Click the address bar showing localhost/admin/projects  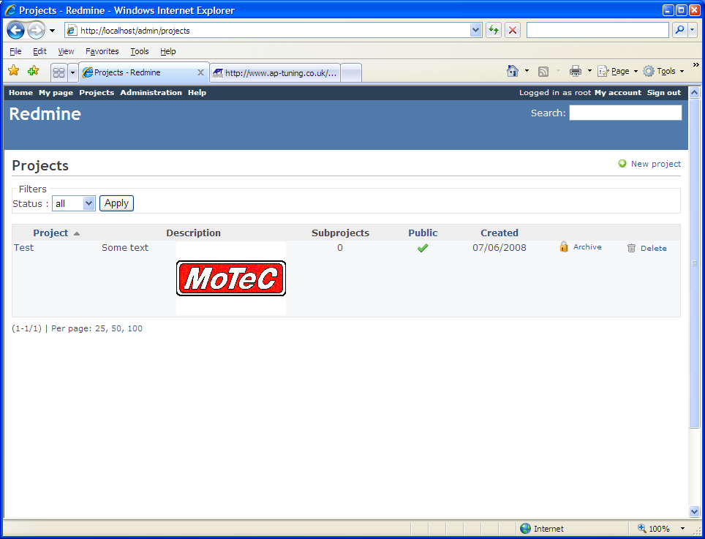click(x=268, y=31)
